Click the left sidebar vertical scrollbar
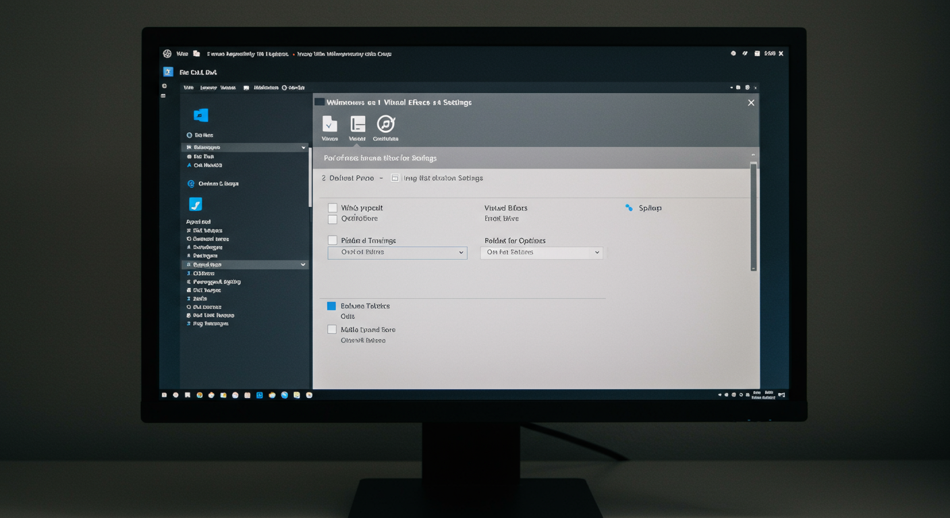This screenshot has width=950, height=518. pos(310,177)
